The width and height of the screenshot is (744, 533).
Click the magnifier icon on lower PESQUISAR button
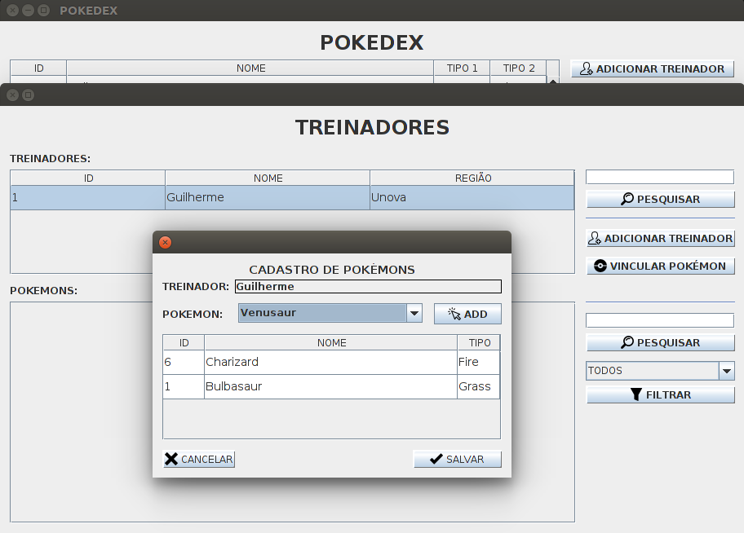[x=627, y=342]
